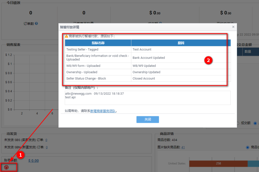Open the 未发货 SBN orders link showing 0
The image size is (259, 172).
46,147
